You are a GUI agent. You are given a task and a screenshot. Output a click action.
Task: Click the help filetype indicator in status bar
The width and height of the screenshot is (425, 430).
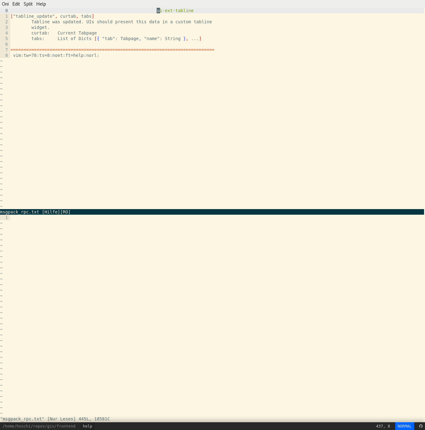(87, 426)
